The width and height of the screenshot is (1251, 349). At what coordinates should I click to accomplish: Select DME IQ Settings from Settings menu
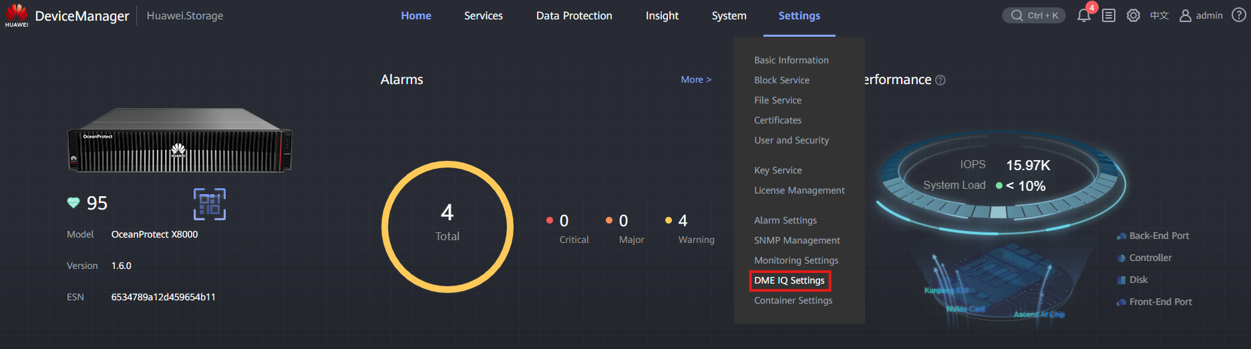coord(789,280)
